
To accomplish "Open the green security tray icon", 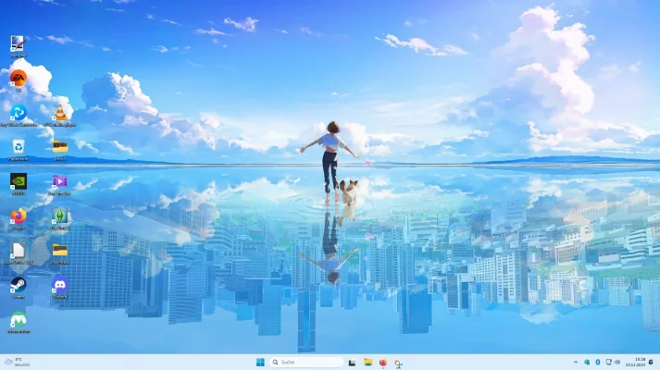I will 587,362.
